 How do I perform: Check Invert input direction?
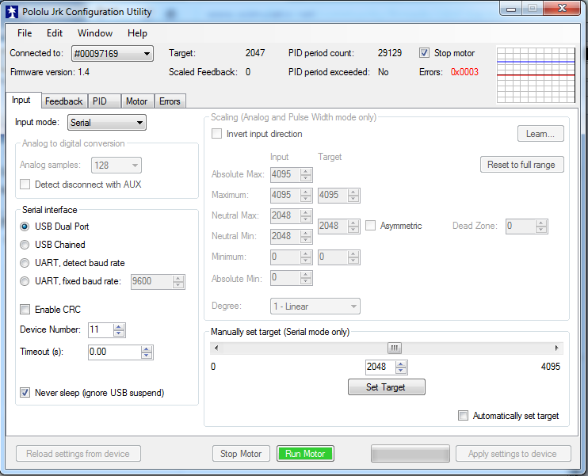(x=217, y=134)
